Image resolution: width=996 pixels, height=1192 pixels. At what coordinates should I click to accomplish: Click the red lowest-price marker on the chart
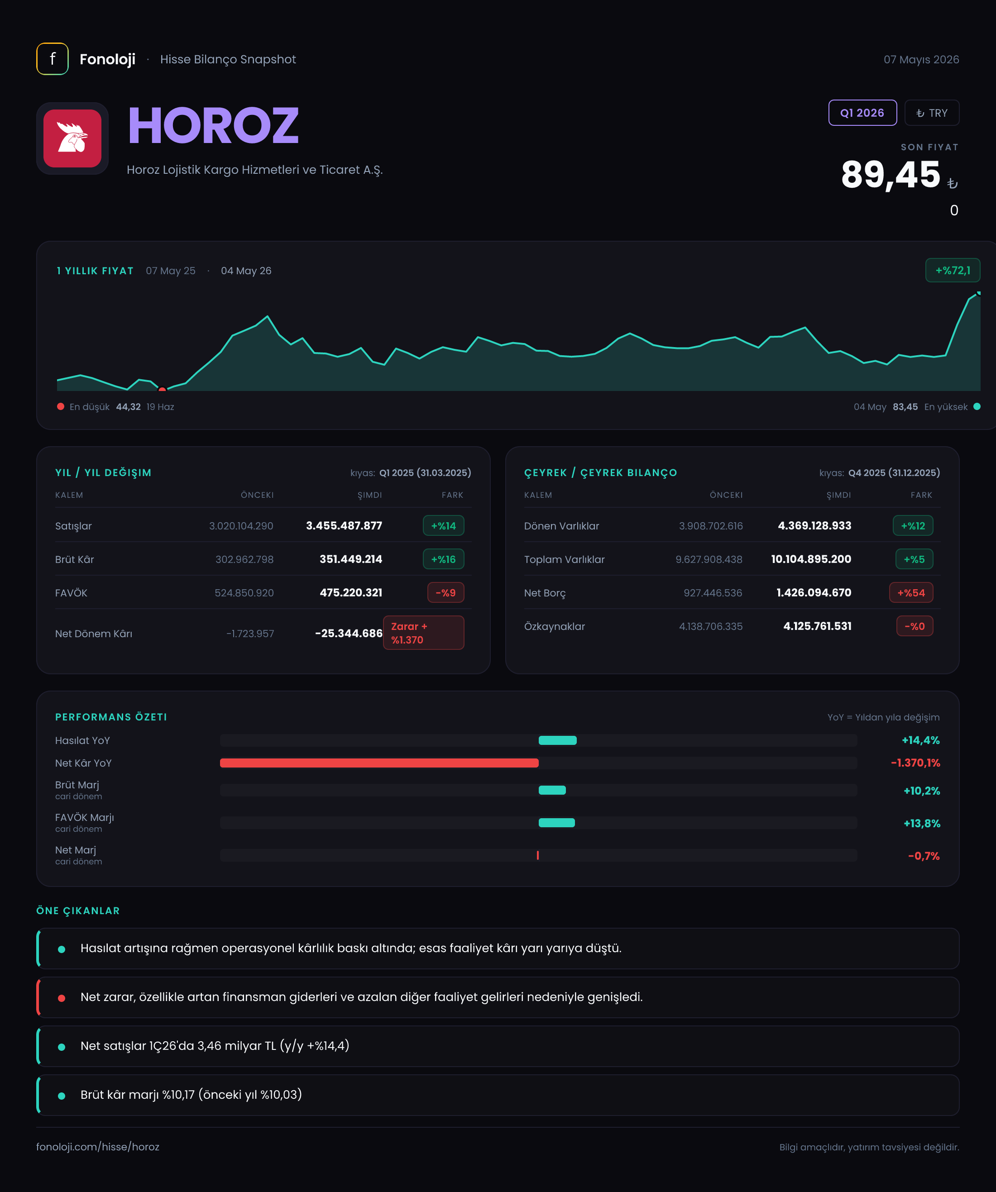[x=162, y=389]
